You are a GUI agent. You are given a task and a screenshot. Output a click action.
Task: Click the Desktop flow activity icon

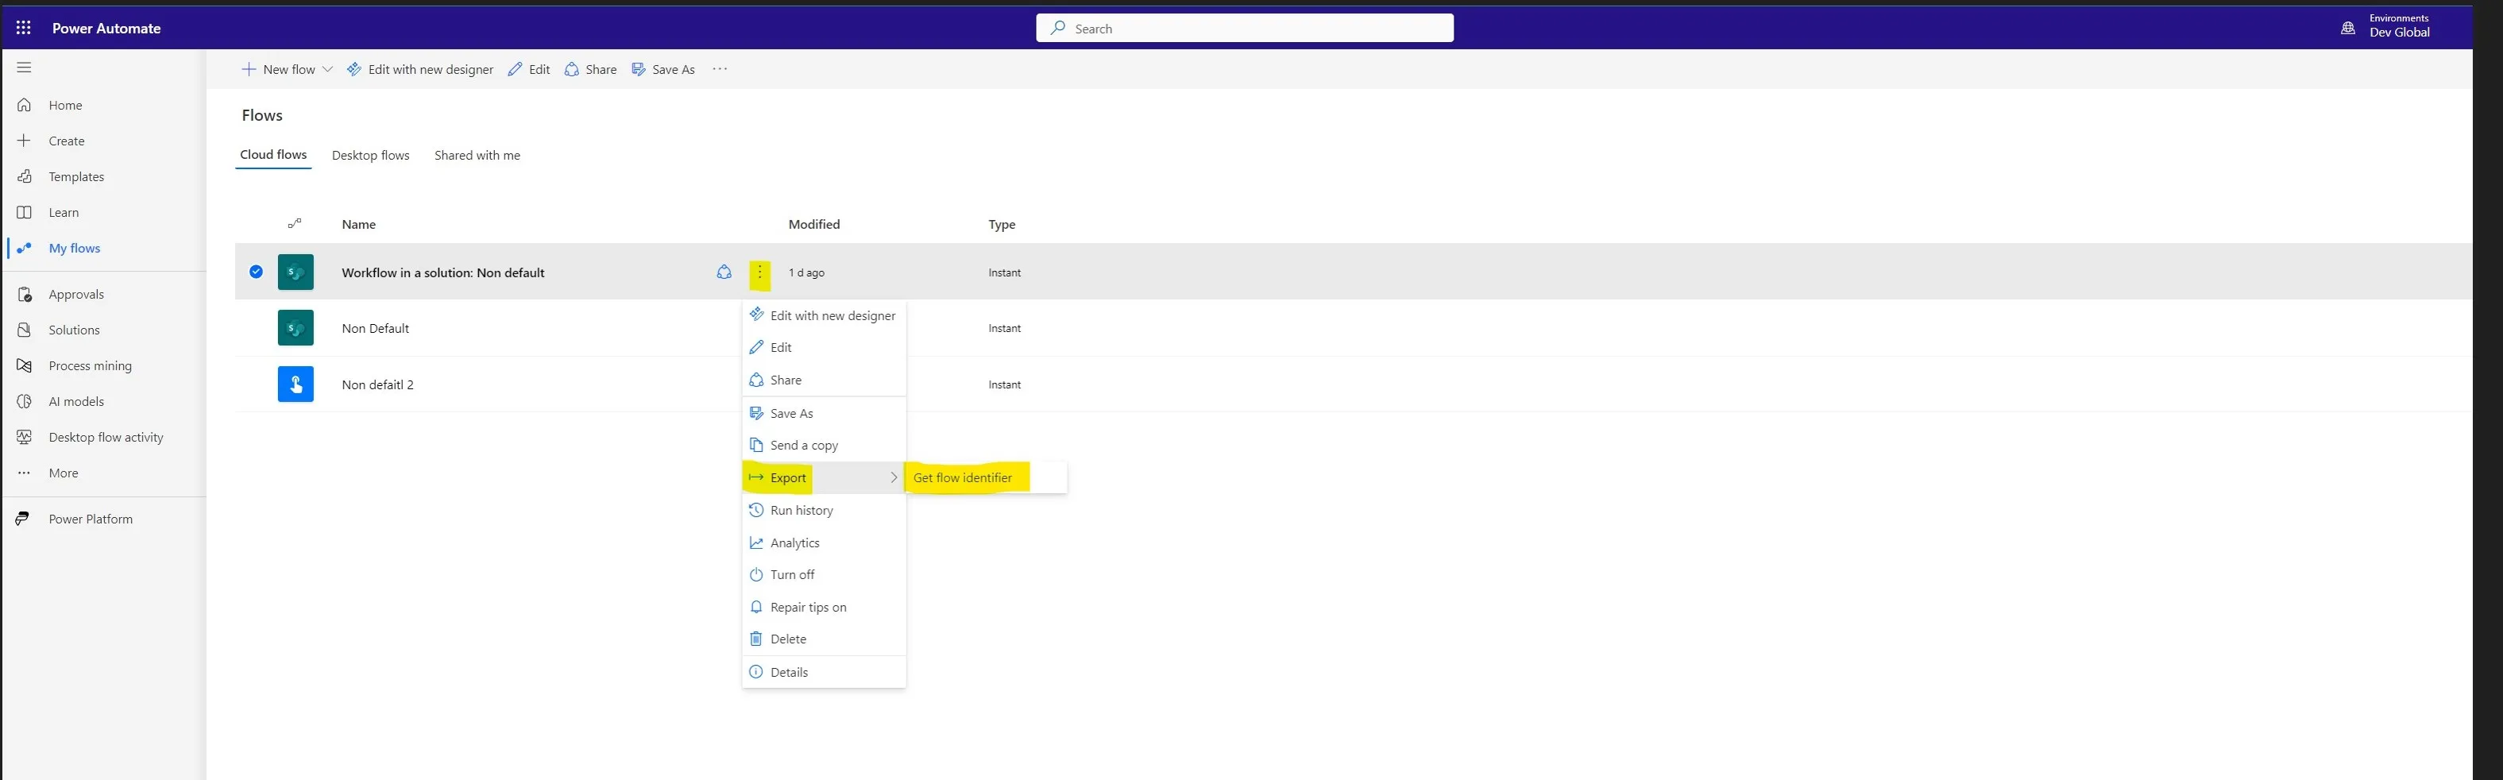[x=23, y=436]
